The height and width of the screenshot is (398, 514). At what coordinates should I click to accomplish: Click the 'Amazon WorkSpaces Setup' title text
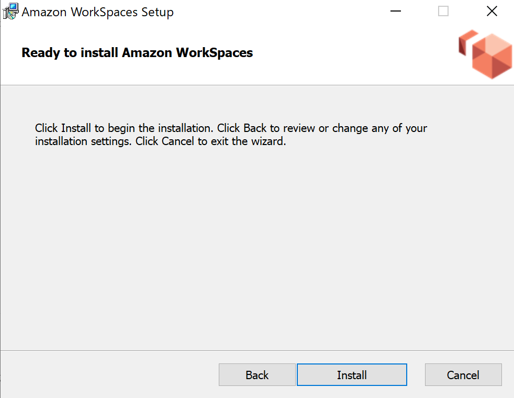97,12
